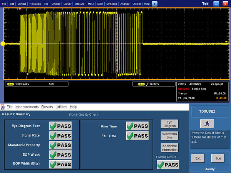Click the C1 channel badge at 100mV/div
The height and width of the screenshot is (173, 231).
click(x=10, y=83)
